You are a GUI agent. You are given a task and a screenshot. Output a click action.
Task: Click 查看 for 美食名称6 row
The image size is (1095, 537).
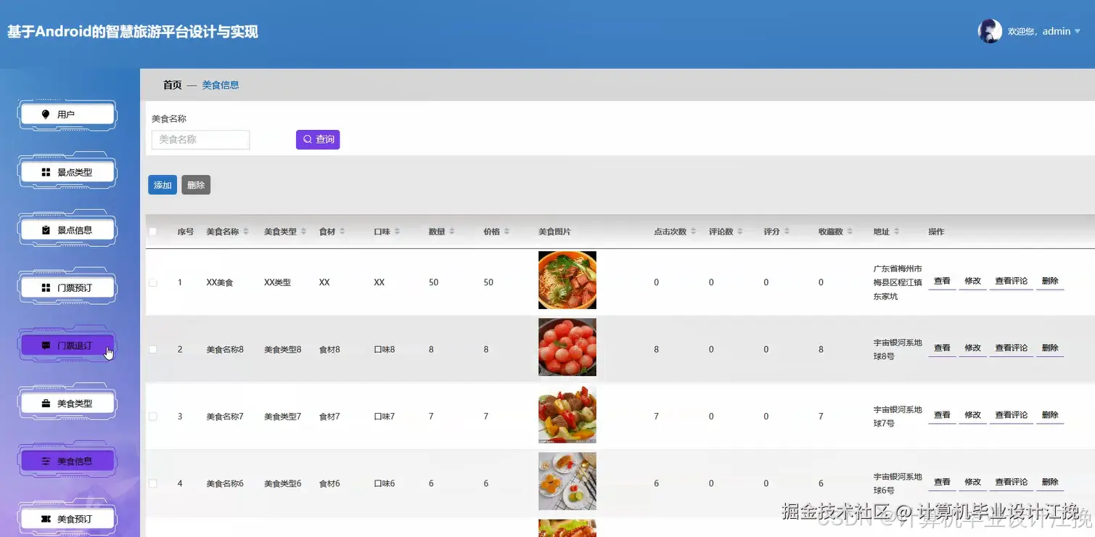pyautogui.click(x=942, y=483)
